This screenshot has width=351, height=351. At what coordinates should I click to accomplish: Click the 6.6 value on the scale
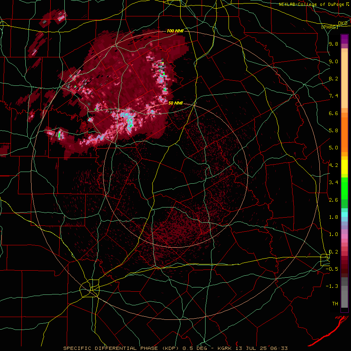[333, 113]
